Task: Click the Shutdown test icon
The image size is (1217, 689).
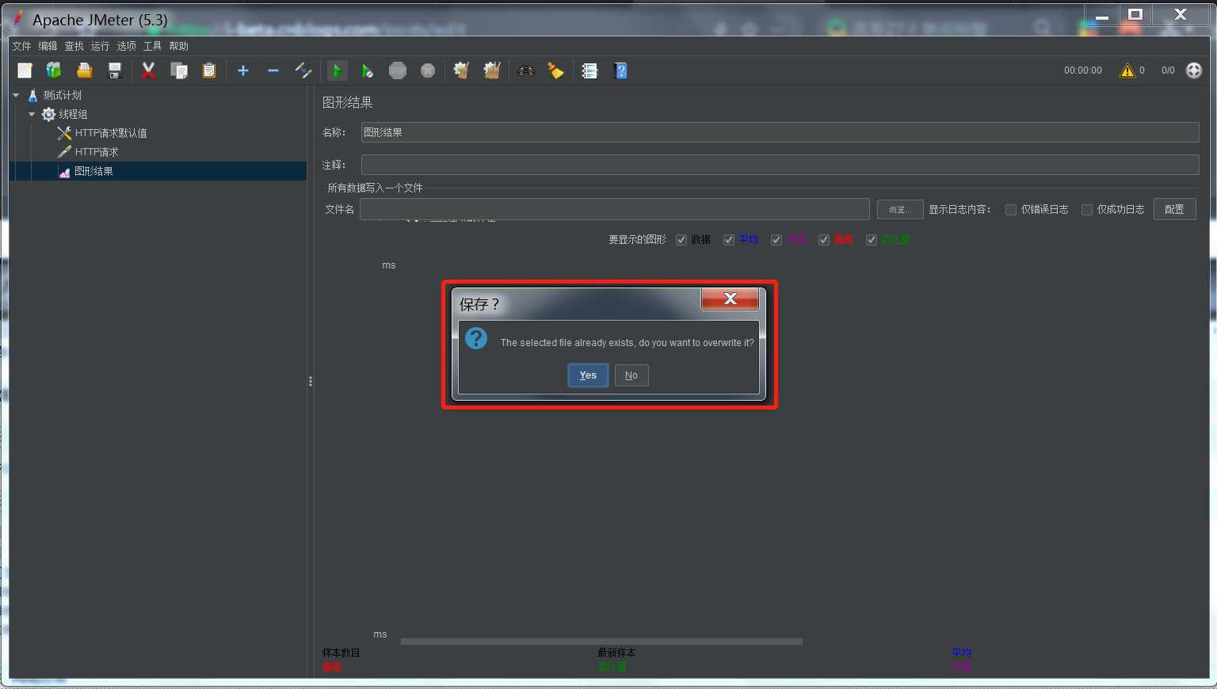Action: [428, 70]
